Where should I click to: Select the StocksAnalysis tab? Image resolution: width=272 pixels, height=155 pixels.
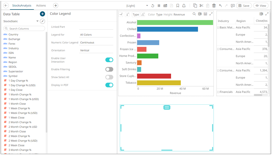click(22, 6)
